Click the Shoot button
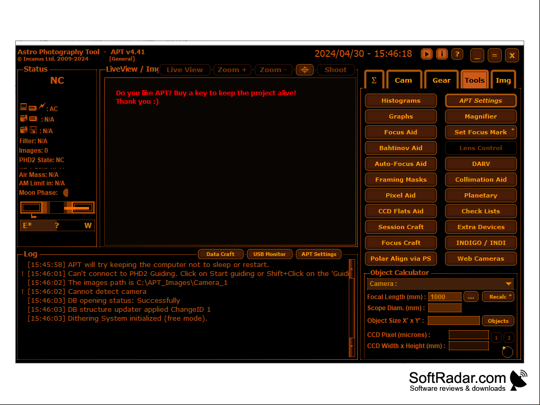This screenshot has height=405, width=540. click(336, 70)
